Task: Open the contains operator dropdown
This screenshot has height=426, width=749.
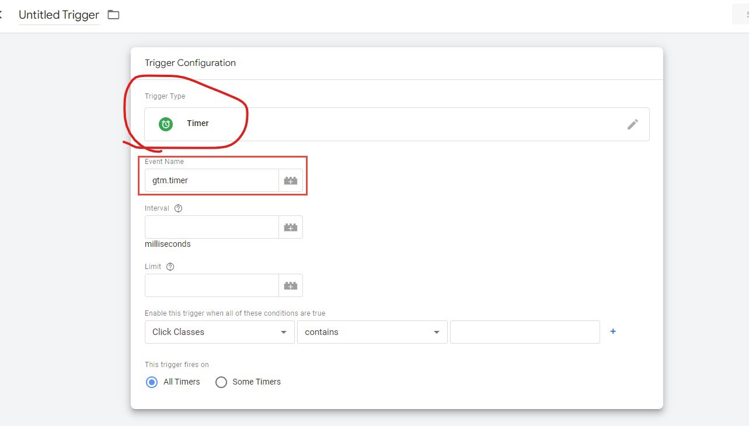Action: pyautogui.click(x=372, y=332)
